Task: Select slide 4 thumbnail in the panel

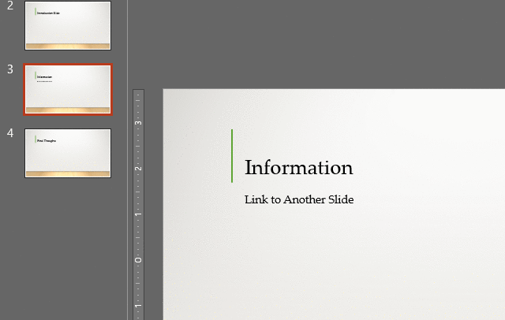Action: click(x=68, y=153)
